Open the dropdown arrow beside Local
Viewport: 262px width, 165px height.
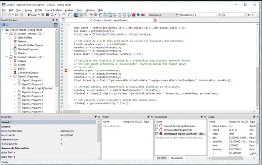pyautogui.click(x=39, y=15)
